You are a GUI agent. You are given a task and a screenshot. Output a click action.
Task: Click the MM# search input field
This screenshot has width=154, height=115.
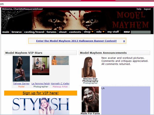click(x=141, y=32)
